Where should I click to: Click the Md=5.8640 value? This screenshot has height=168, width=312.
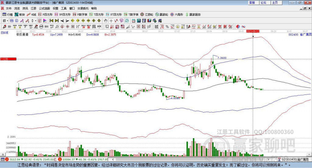click(75, 34)
